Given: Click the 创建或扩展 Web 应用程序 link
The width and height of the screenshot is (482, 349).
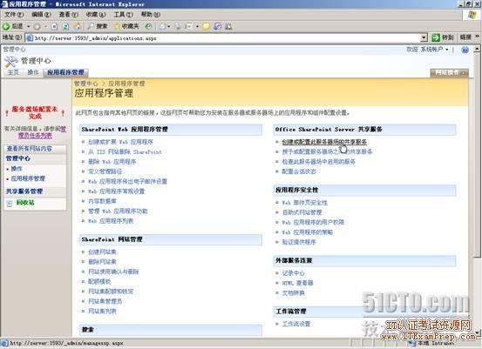Looking at the screenshot, I should tap(120, 142).
